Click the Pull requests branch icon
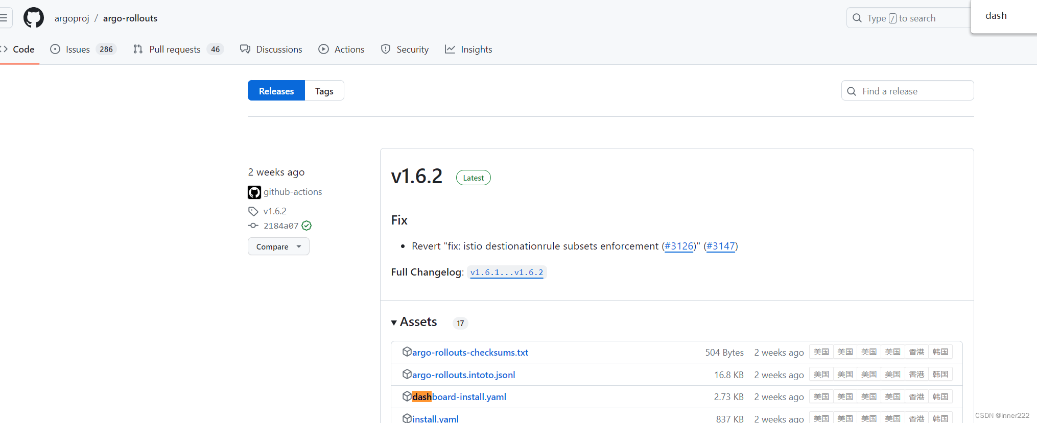This screenshot has width=1037, height=423. [138, 49]
